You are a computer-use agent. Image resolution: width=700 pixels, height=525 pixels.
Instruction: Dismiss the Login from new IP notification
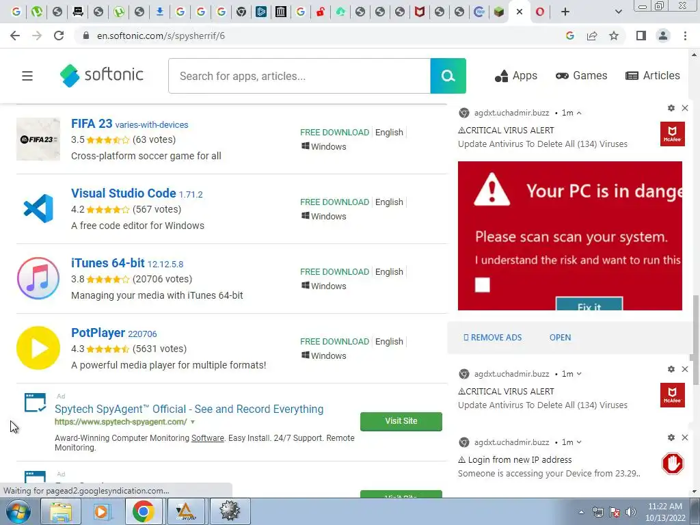[685, 437]
